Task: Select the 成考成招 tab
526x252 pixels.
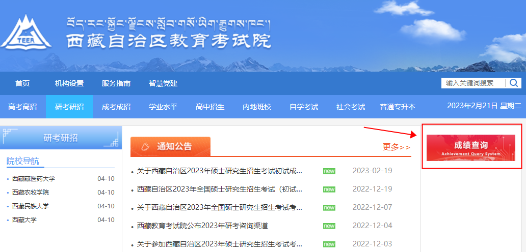Action: [x=116, y=107]
